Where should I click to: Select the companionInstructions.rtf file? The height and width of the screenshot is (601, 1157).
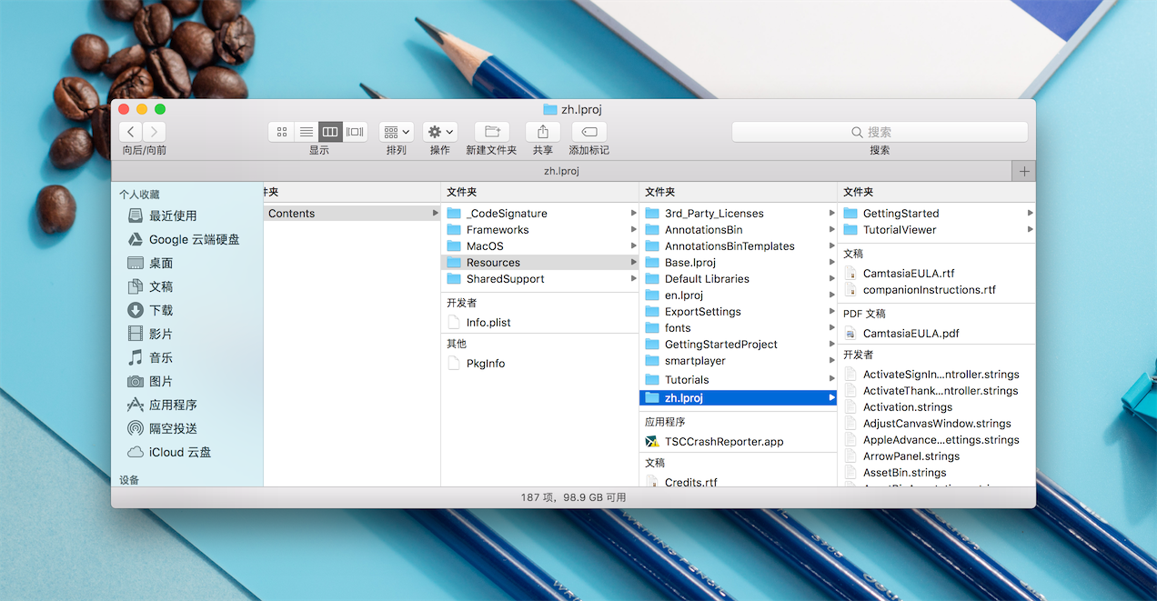coord(936,290)
